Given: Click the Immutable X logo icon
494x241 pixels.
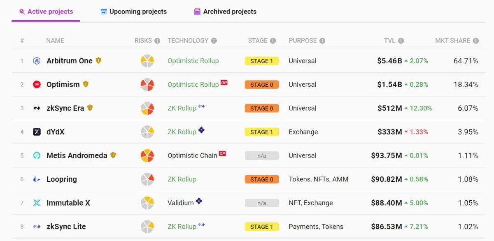Looking at the screenshot, I should [x=37, y=203].
